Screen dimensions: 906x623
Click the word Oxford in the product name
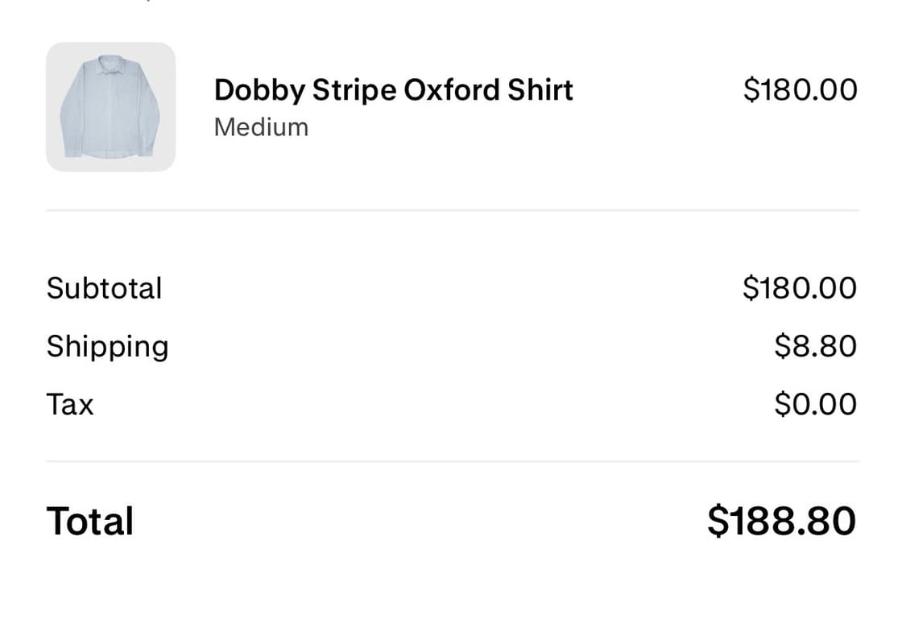(x=451, y=90)
